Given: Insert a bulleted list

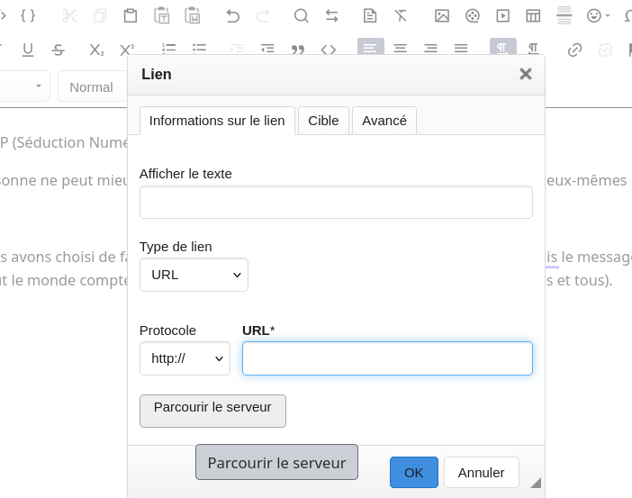Looking at the screenshot, I should pos(199,49).
